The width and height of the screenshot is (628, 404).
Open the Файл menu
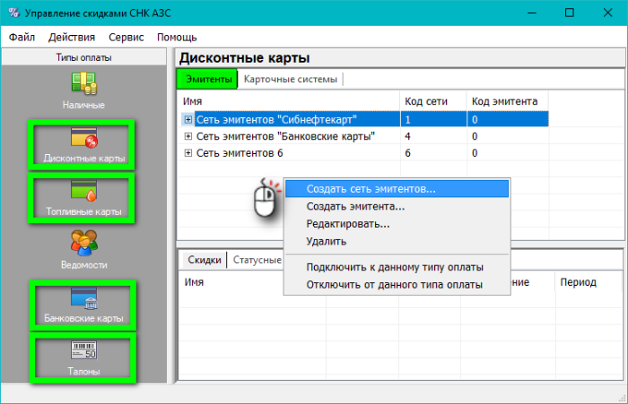pos(22,38)
